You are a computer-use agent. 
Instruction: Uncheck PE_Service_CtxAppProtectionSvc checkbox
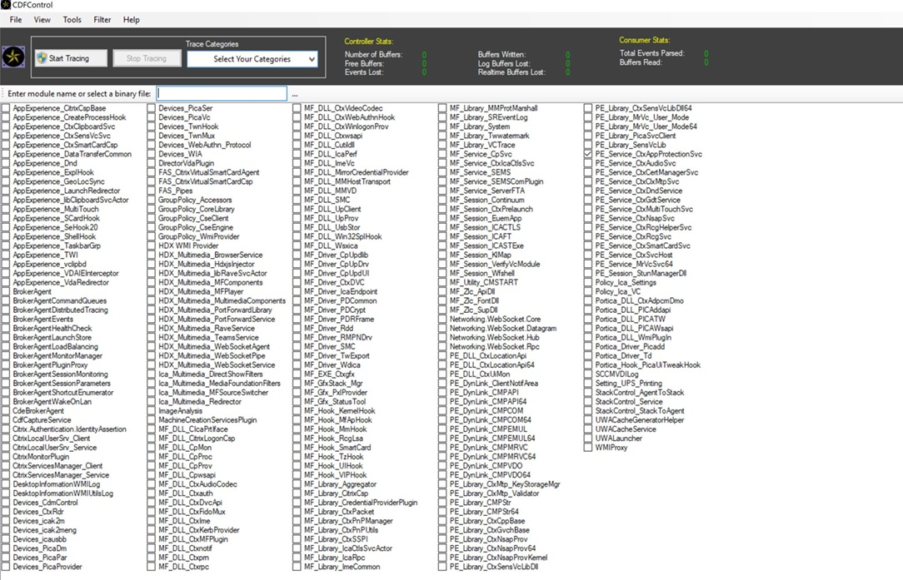(588, 154)
